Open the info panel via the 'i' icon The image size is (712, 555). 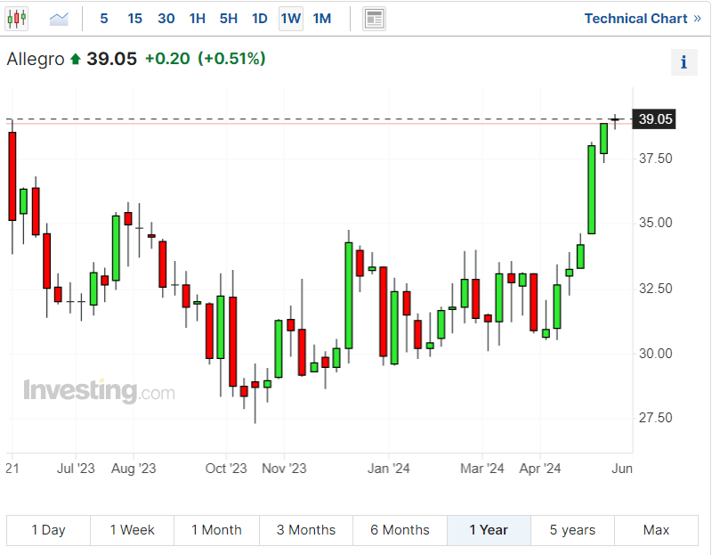[684, 62]
